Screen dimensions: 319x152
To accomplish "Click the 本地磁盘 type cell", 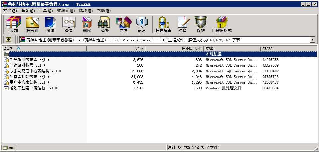I will [214, 54].
